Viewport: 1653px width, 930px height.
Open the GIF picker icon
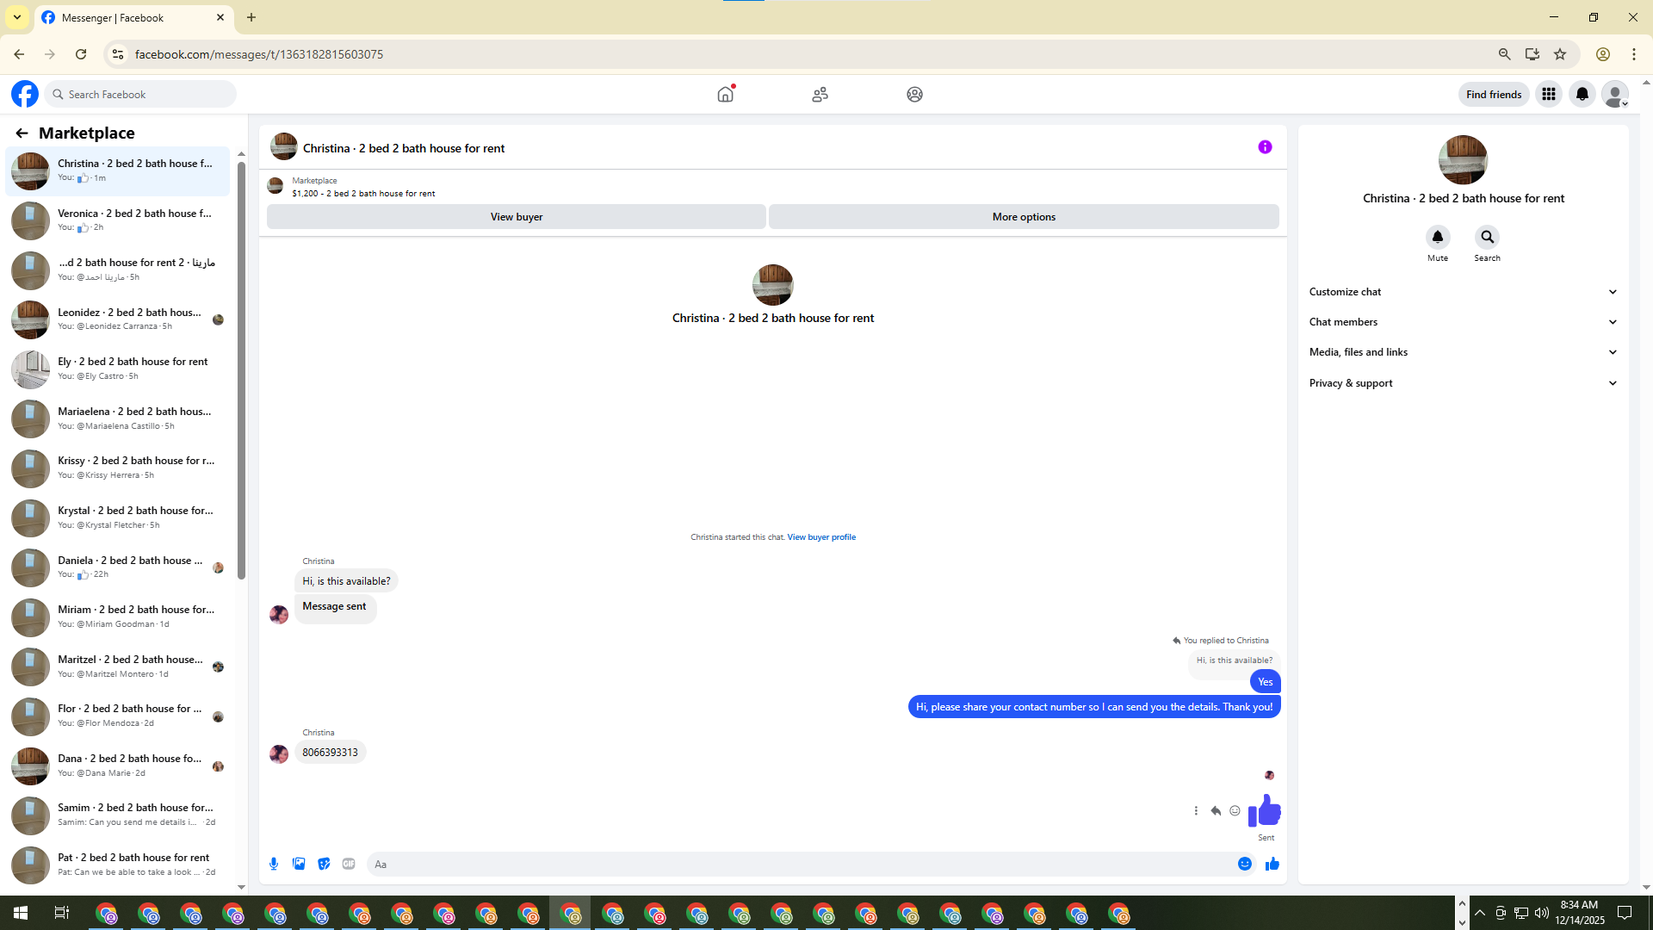pos(349,864)
